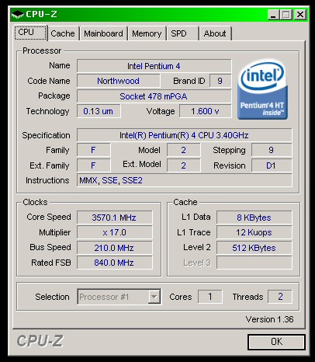Image resolution: width=315 pixels, height=362 pixels.
Task: Click the Specification field showing 3.40GHz
Action: pyautogui.click(x=184, y=135)
